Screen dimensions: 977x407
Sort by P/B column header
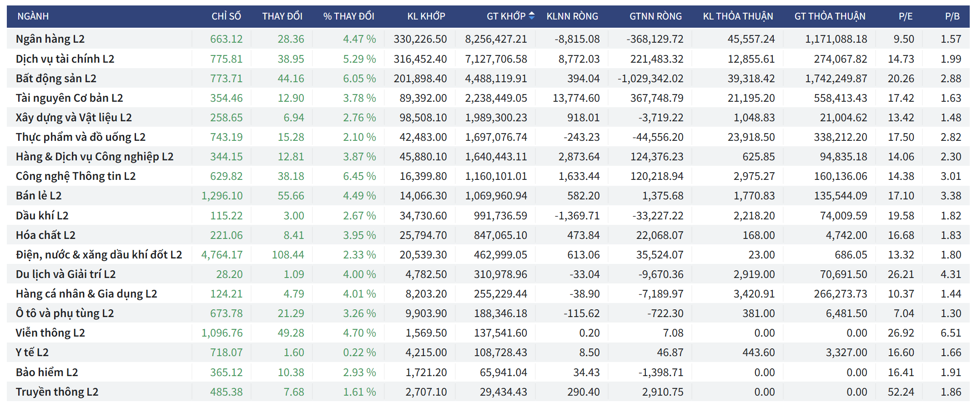coord(952,16)
